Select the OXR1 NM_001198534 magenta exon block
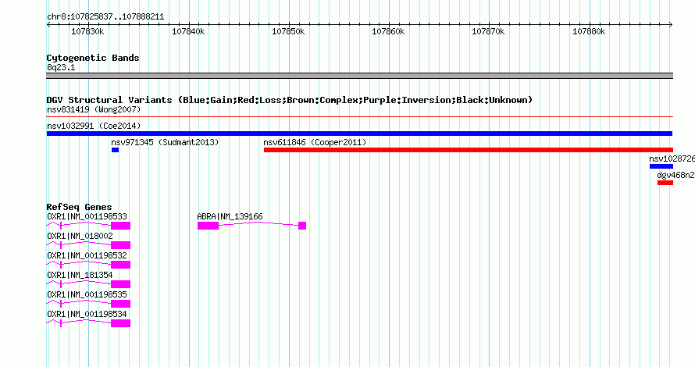The height and width of the screenshot is (367, 695). pyautogui.click(x=120, y=323)
